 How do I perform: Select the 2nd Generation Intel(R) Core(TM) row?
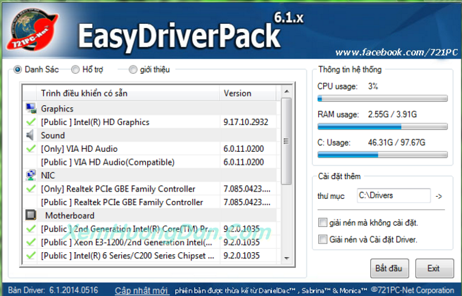150,229
